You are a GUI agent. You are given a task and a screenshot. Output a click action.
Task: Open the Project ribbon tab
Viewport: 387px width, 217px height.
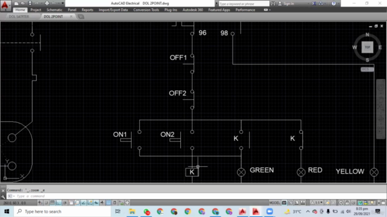pos(36,10)
